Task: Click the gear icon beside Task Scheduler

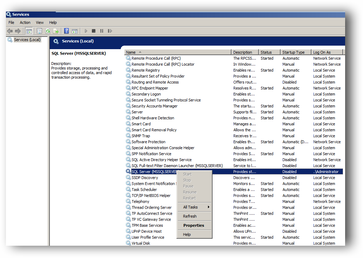Action: 128,190
